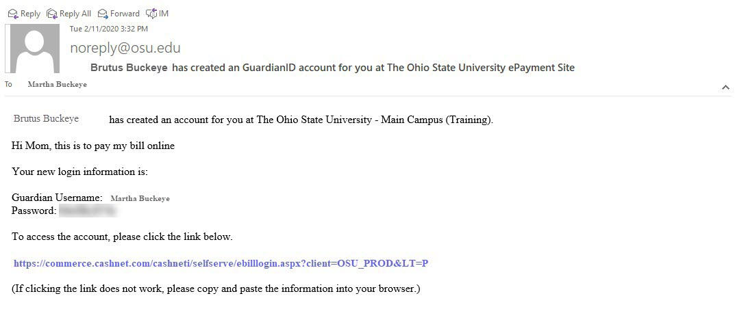The image size is (735, 322).
Task: Collapse the message header with chevron
Action: (725, 87)
